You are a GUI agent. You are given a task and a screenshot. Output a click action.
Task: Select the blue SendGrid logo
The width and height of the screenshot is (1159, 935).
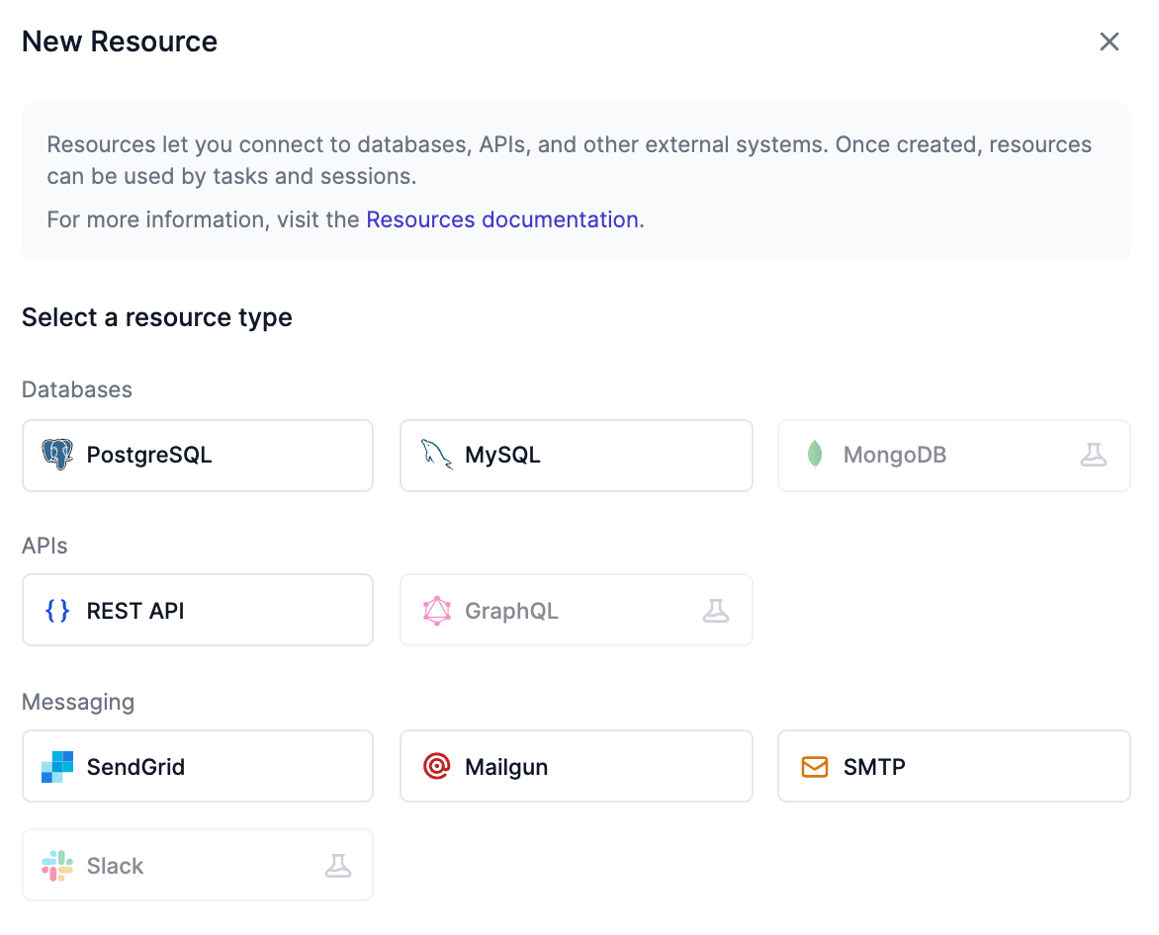coord(57,767)
